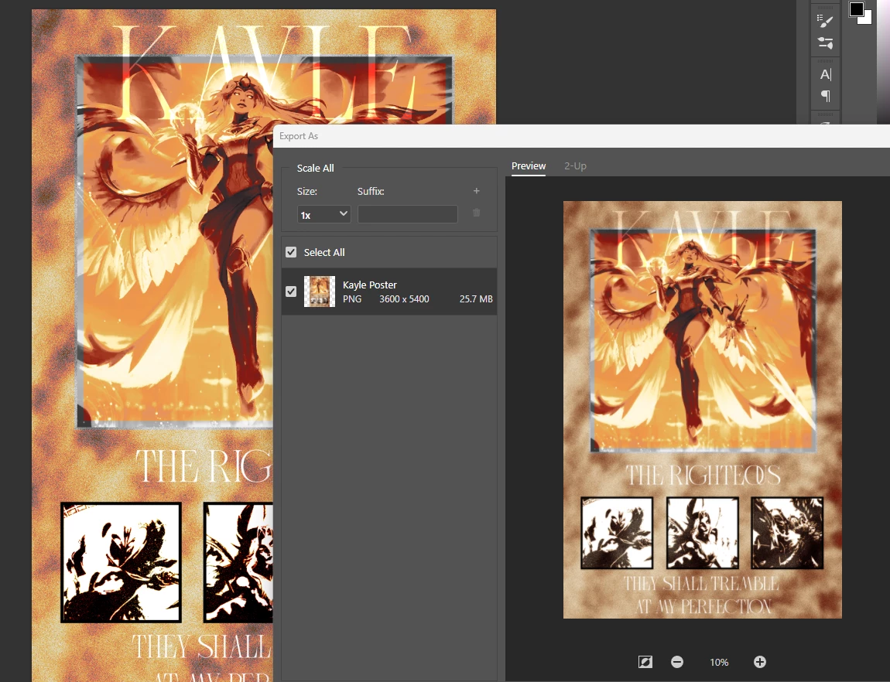Click the PNG format label
This screenshot has width=890, height=682.
pyautogui.click(x=352, y=298)
